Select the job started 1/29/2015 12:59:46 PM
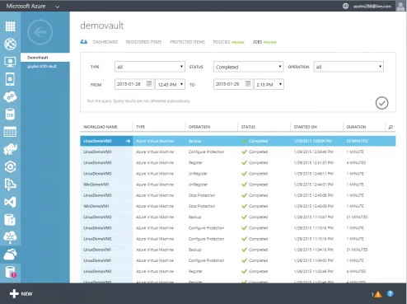The image size is (407, 304). pyautogui.click(x=238, y=152)
